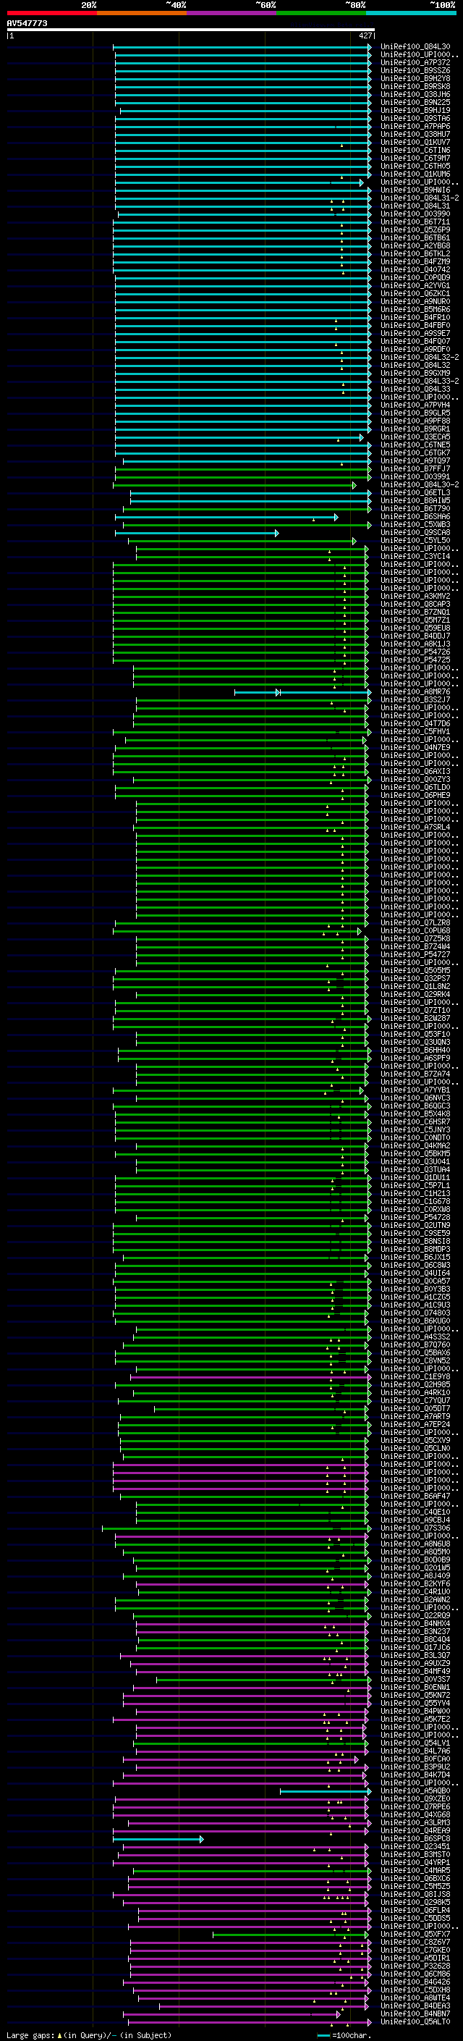Click the UniRef100_B4DEA3 label

(x=415, y=2007)
